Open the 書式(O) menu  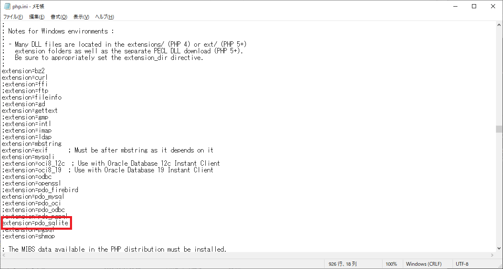59,17
